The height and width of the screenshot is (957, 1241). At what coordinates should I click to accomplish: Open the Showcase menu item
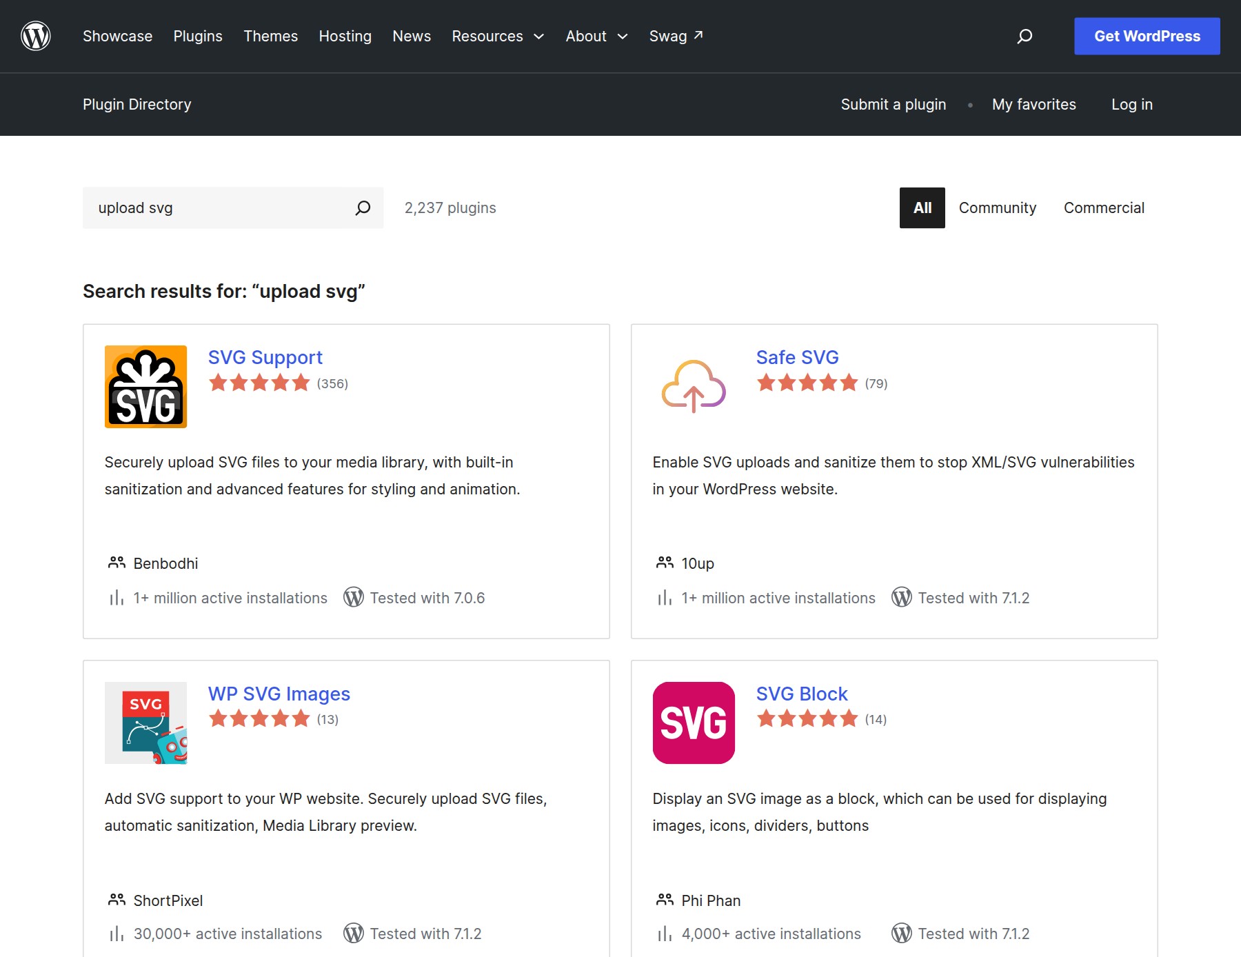(x=117, y=36)
